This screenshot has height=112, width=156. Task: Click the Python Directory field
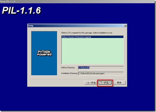click(101, 68)
